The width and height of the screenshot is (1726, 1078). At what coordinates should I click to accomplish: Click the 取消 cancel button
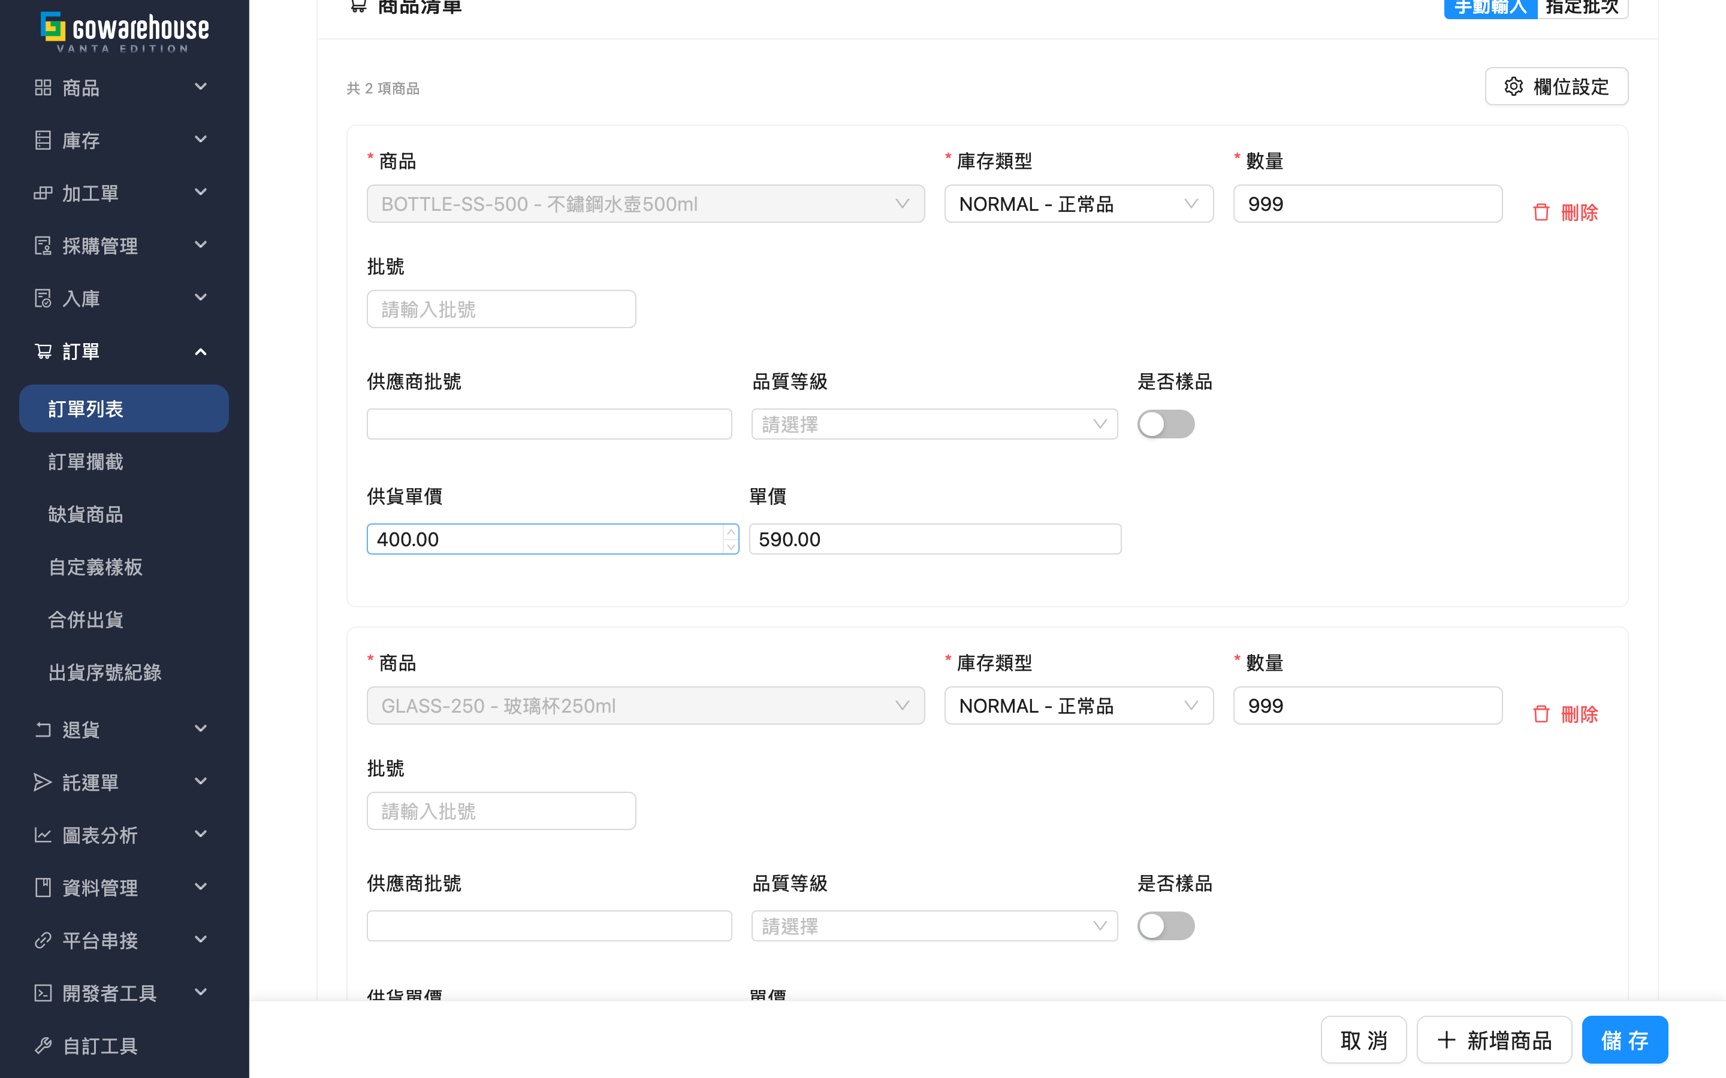(1363, 1040)
